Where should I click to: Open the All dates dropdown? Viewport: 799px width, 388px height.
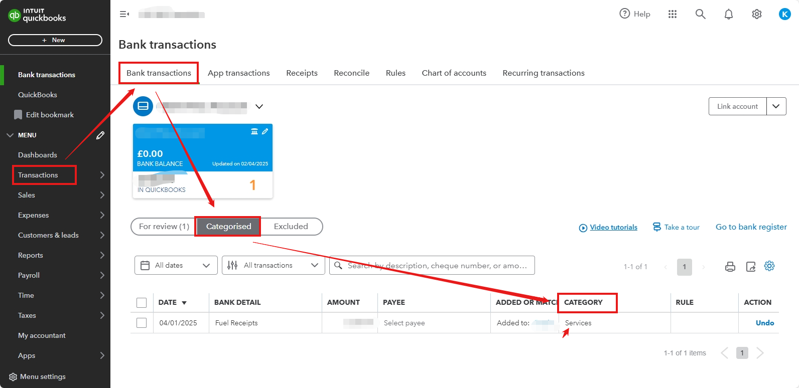pos(176,265)
